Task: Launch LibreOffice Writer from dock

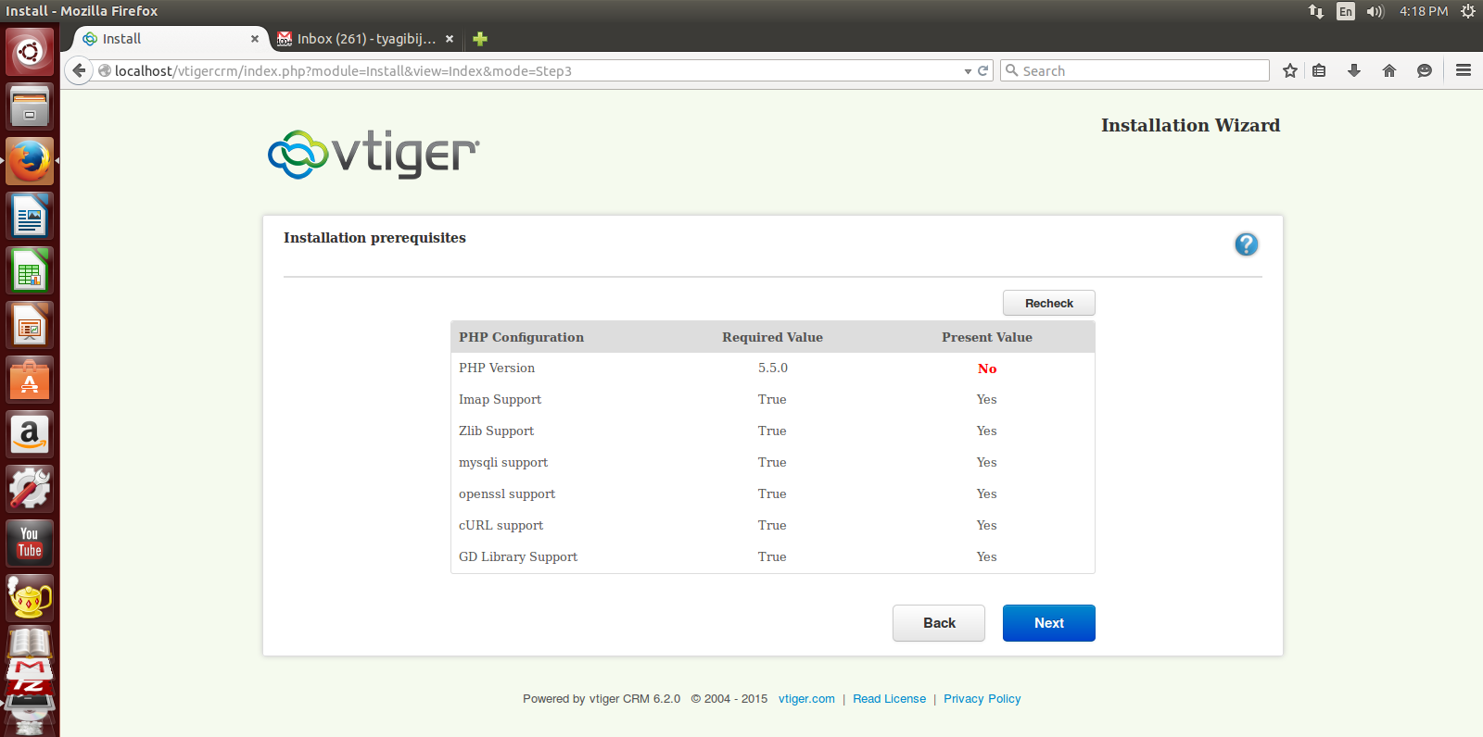Action: pyautogui.click(x=30, y=216)
